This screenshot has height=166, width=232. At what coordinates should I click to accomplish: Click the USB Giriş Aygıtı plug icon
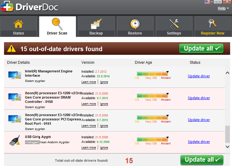[x=14, y=141]
